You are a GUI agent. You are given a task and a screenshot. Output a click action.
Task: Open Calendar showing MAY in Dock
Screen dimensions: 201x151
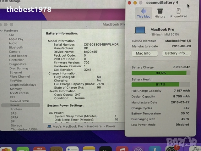pyautogui.click(x=39, y=149)
